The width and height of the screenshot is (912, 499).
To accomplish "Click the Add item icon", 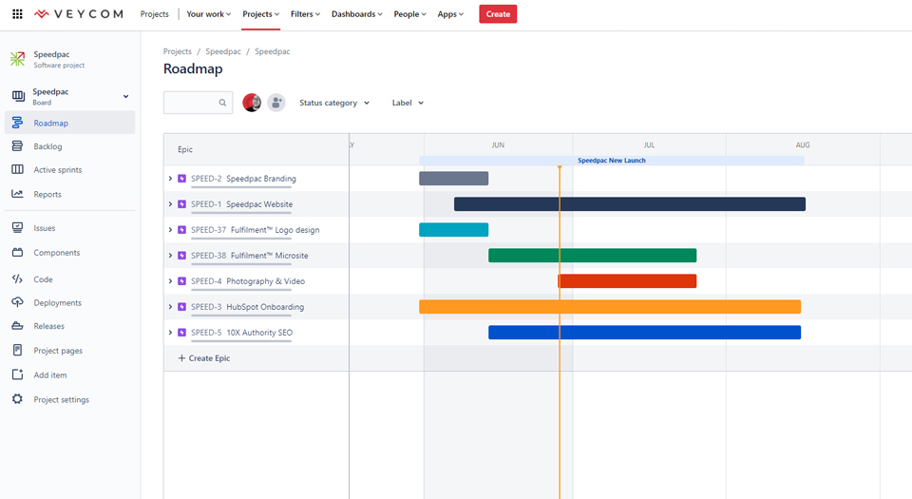I will pos(17,374).
